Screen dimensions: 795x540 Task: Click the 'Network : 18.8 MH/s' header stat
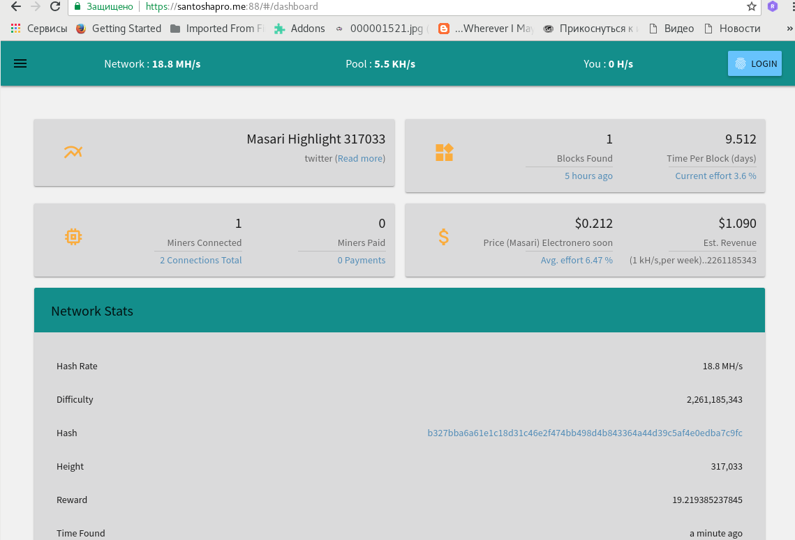152,64
